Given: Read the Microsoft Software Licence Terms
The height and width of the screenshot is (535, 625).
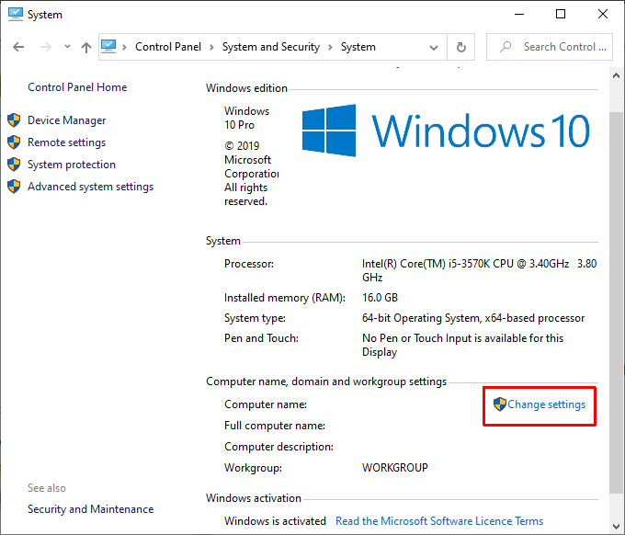Looking at the screenshot, I should tap(439, 521).
